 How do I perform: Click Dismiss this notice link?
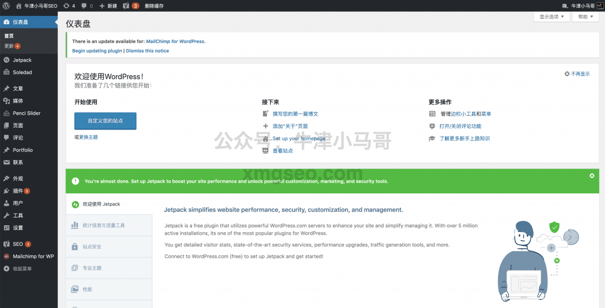[x=147, y=51]
